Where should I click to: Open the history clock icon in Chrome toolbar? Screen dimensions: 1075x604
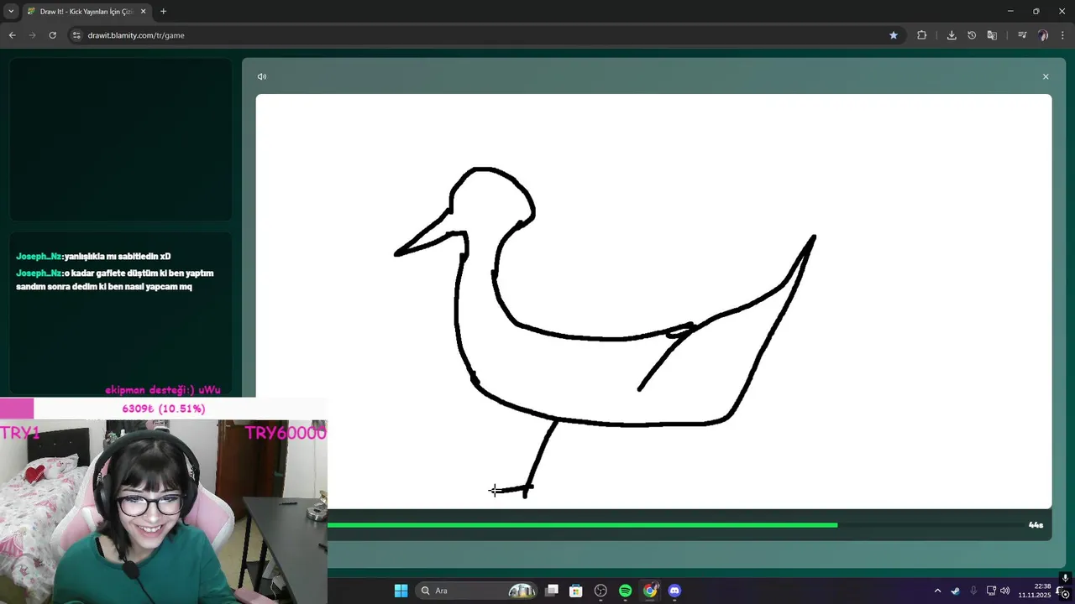click(x=972, y=35)
